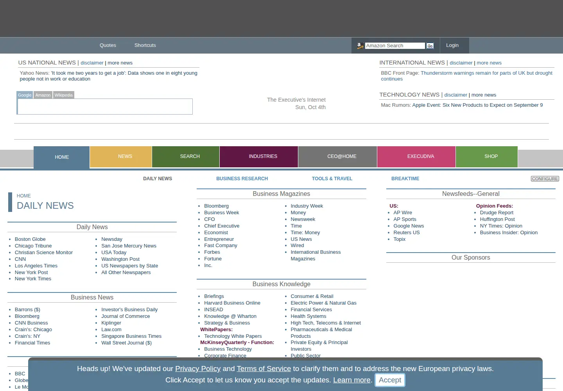Open the Apple Event Mac Rumors headline
563x391 pixels.
click(477, 105)
